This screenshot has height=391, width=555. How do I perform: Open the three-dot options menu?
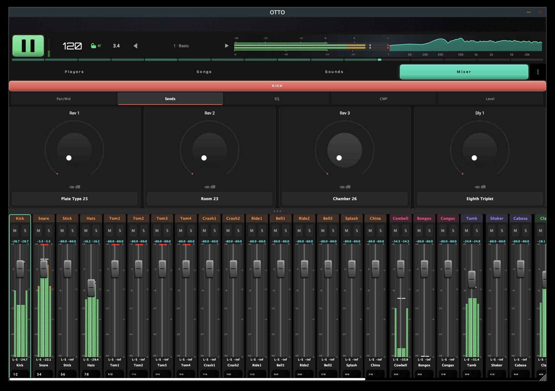(538, 72)
